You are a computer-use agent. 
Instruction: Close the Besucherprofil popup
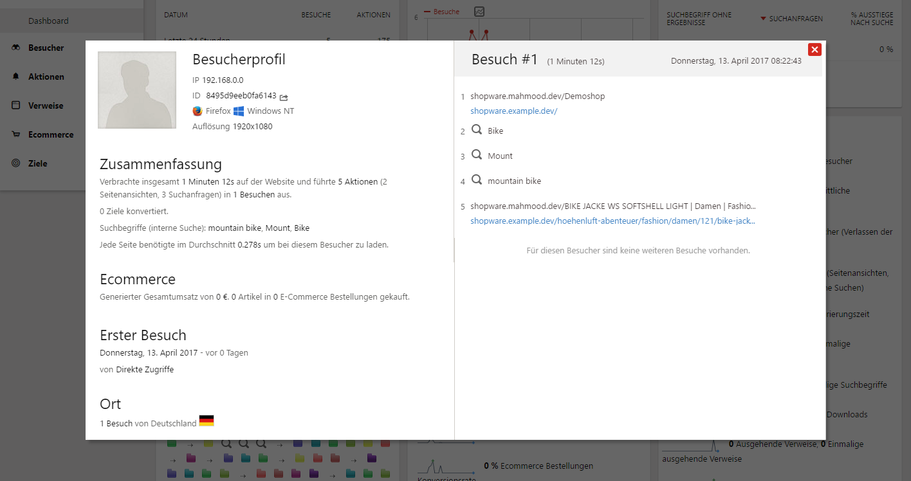click(x=814, y=50)
